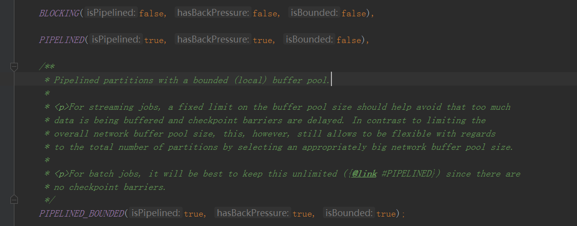
Task: Collapse the Javadoc using the closing fold marker
Action: pos(14,200)
